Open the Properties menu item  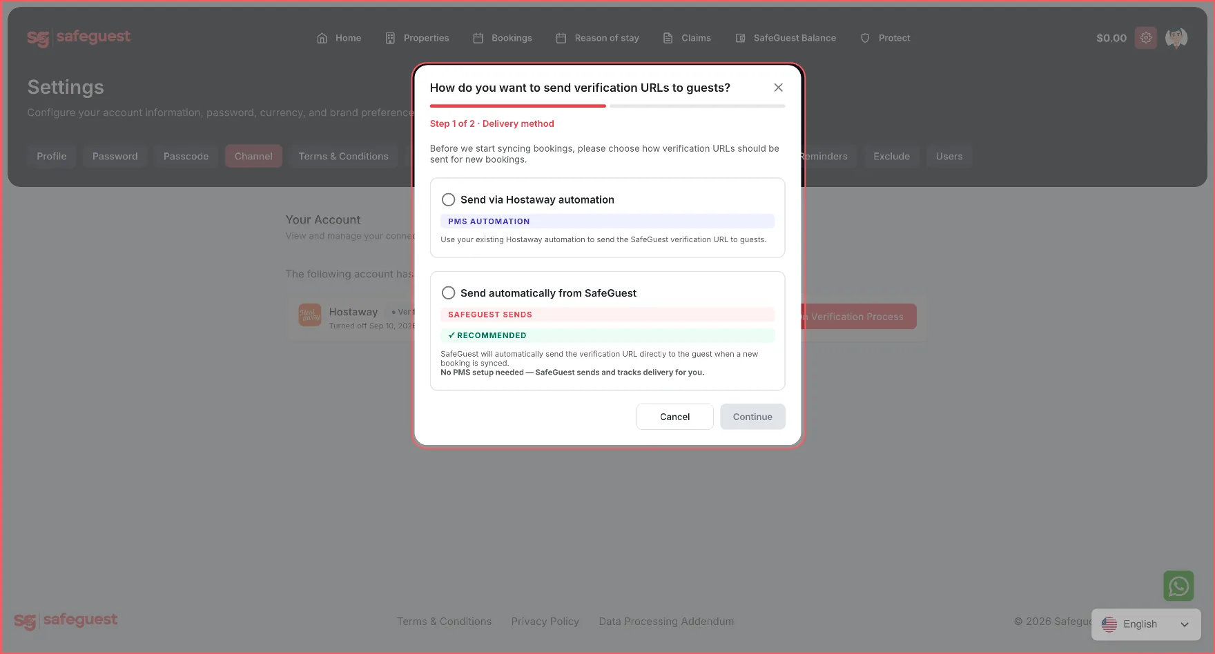pyautogui.click(x=417, y=38)
